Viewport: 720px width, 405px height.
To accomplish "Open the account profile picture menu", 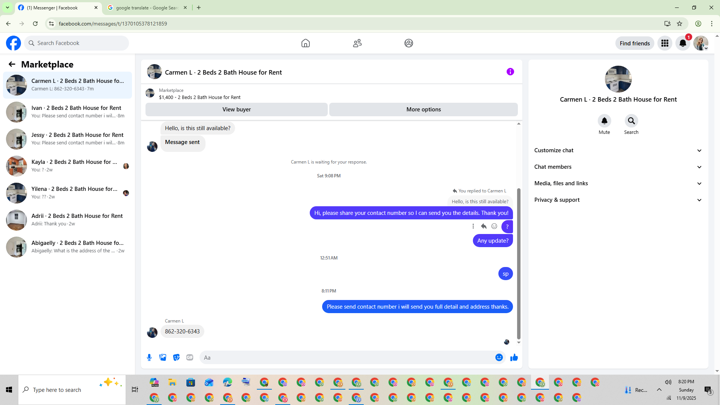I will [x=701, y=43].
